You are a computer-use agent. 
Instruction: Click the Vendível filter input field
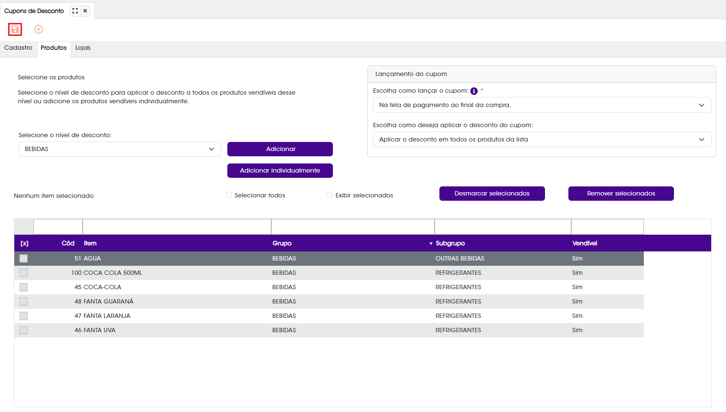point(608,227)
